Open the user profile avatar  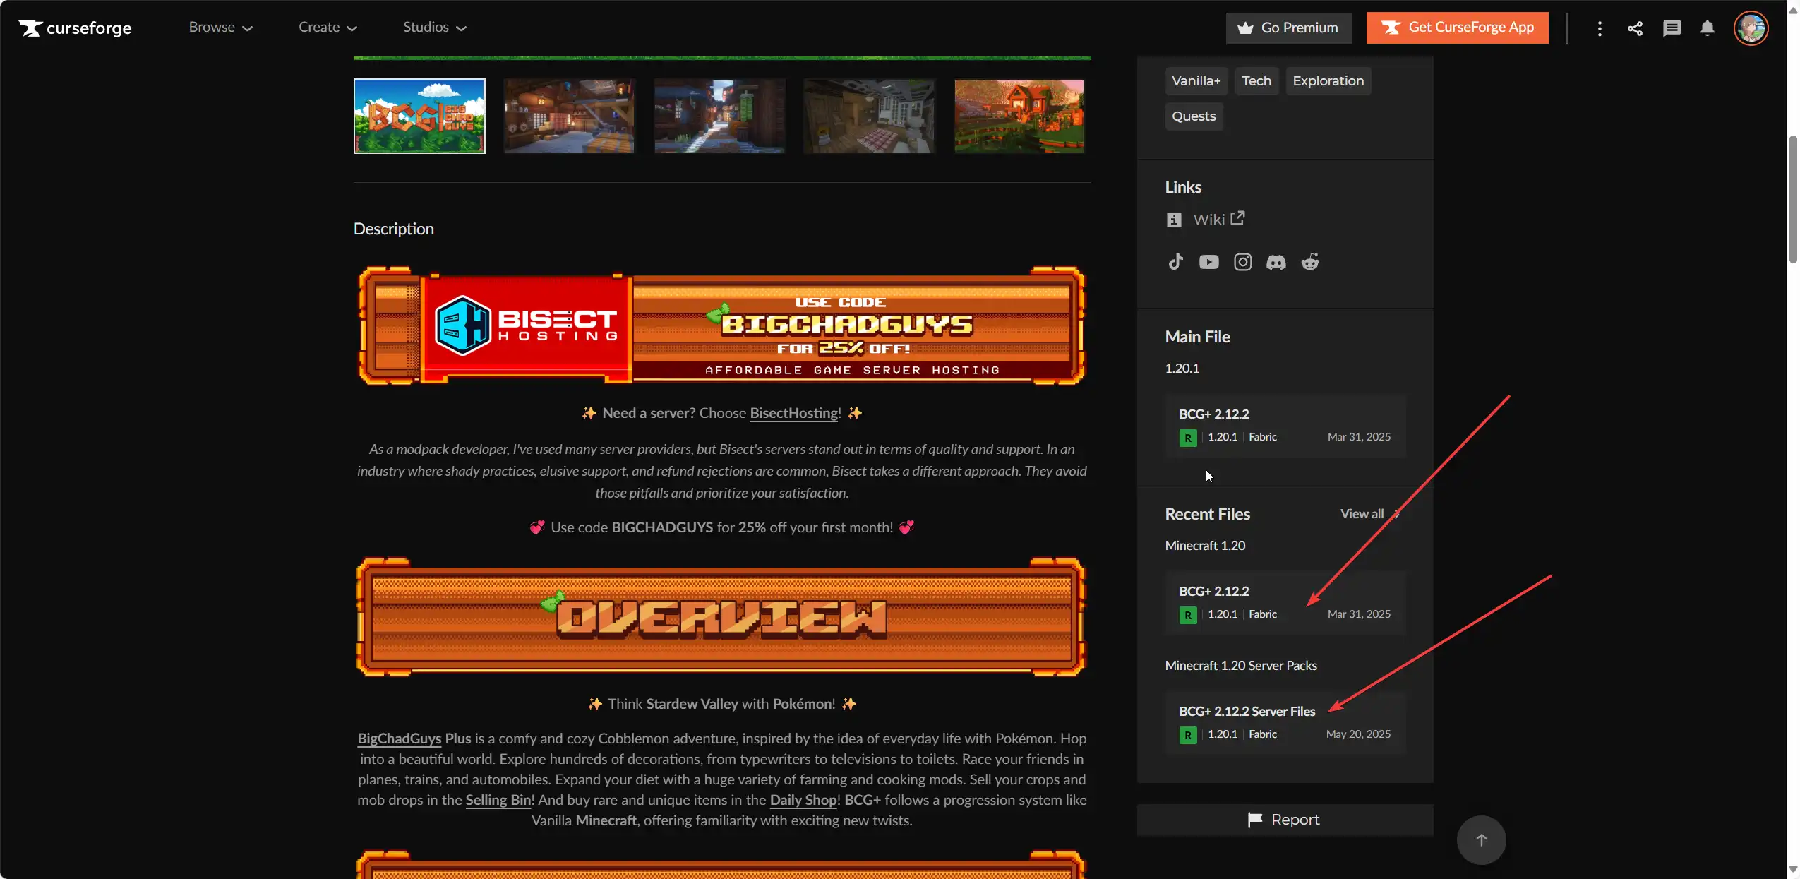1751,28
